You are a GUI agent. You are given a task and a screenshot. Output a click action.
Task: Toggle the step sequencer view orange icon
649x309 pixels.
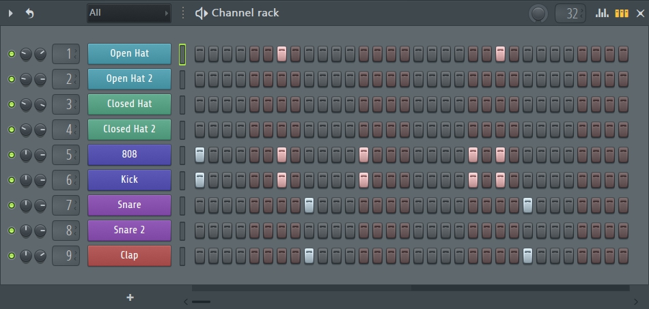(x=622, y=13)
